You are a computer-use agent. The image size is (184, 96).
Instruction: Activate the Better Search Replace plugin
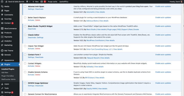click(x=31, y=20)
